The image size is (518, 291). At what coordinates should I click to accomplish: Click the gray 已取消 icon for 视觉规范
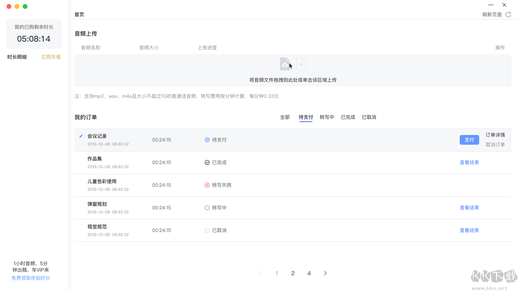tap(207, 230)
